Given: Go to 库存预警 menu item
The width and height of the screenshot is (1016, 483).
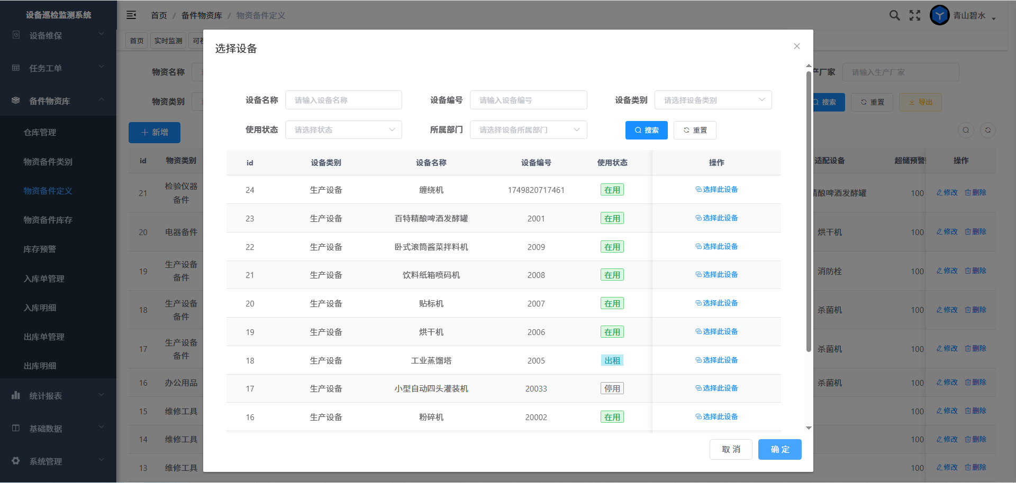Looking at the screenshot, I should [x=40, y=249].
